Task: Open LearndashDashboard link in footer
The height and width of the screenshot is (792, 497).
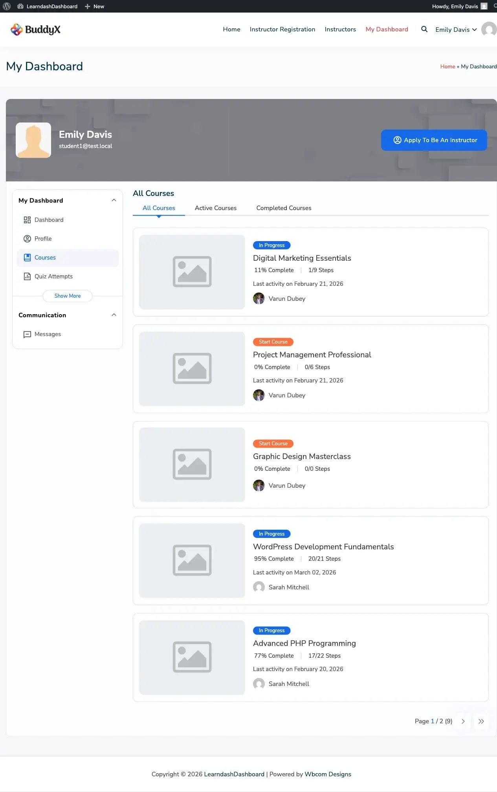Action: tap(234, 774)
